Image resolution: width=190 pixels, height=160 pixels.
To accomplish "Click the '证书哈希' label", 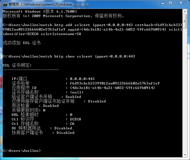I will click(20, 83).
